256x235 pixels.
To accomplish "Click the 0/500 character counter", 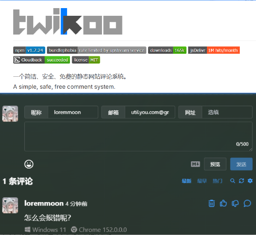I will [x=242, y=144].
